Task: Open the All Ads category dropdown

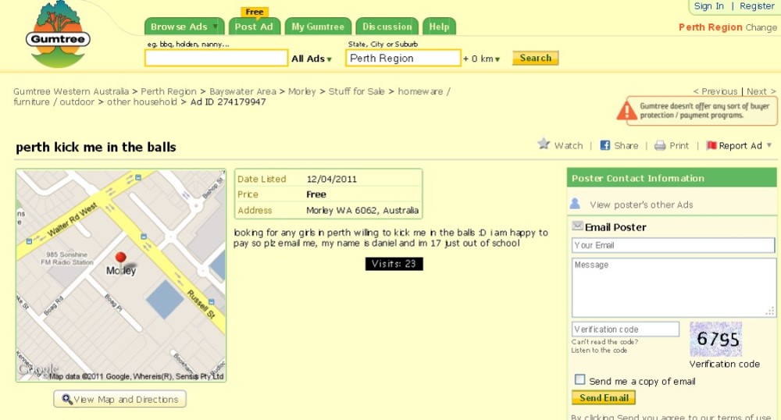Action: (312, 59)
